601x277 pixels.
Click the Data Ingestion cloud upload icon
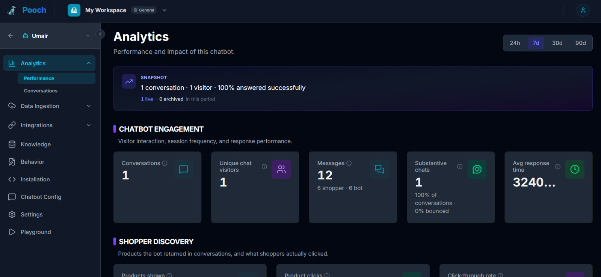pyautogui.click(x=12, y=106)
